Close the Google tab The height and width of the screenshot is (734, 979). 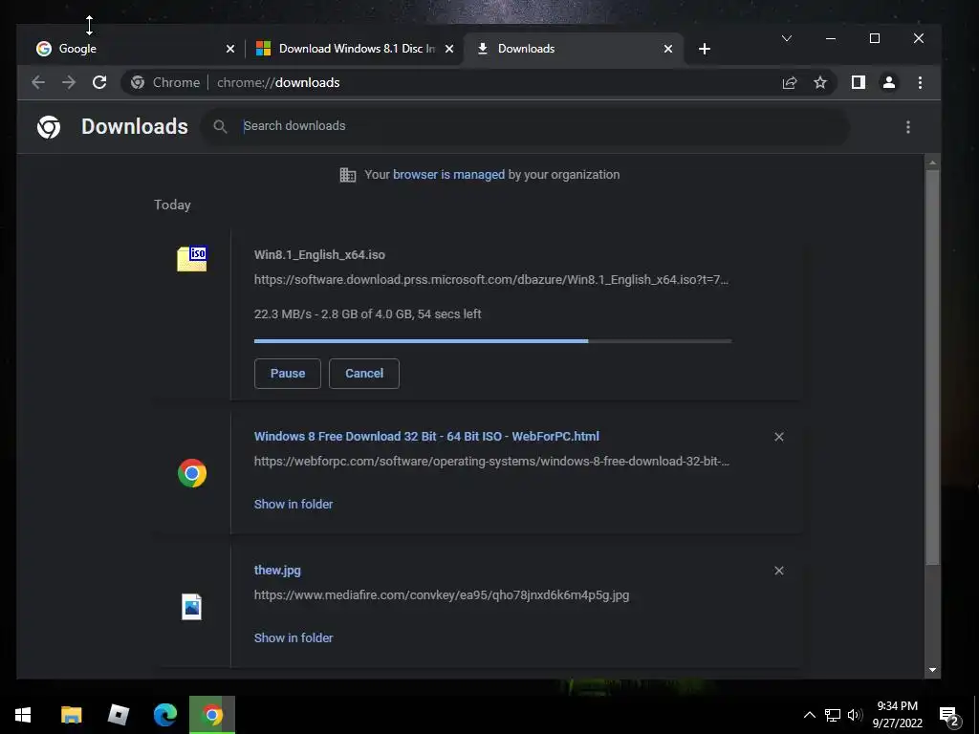pyautogui.click(x=229, y=49)
